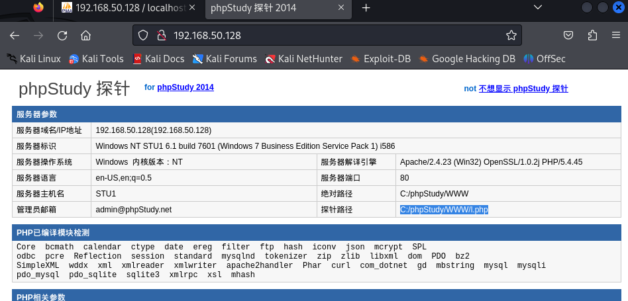This screenshot has height=301, width=628.
Task: Click the 探针路径 label cell
Action: coord(356,210)
